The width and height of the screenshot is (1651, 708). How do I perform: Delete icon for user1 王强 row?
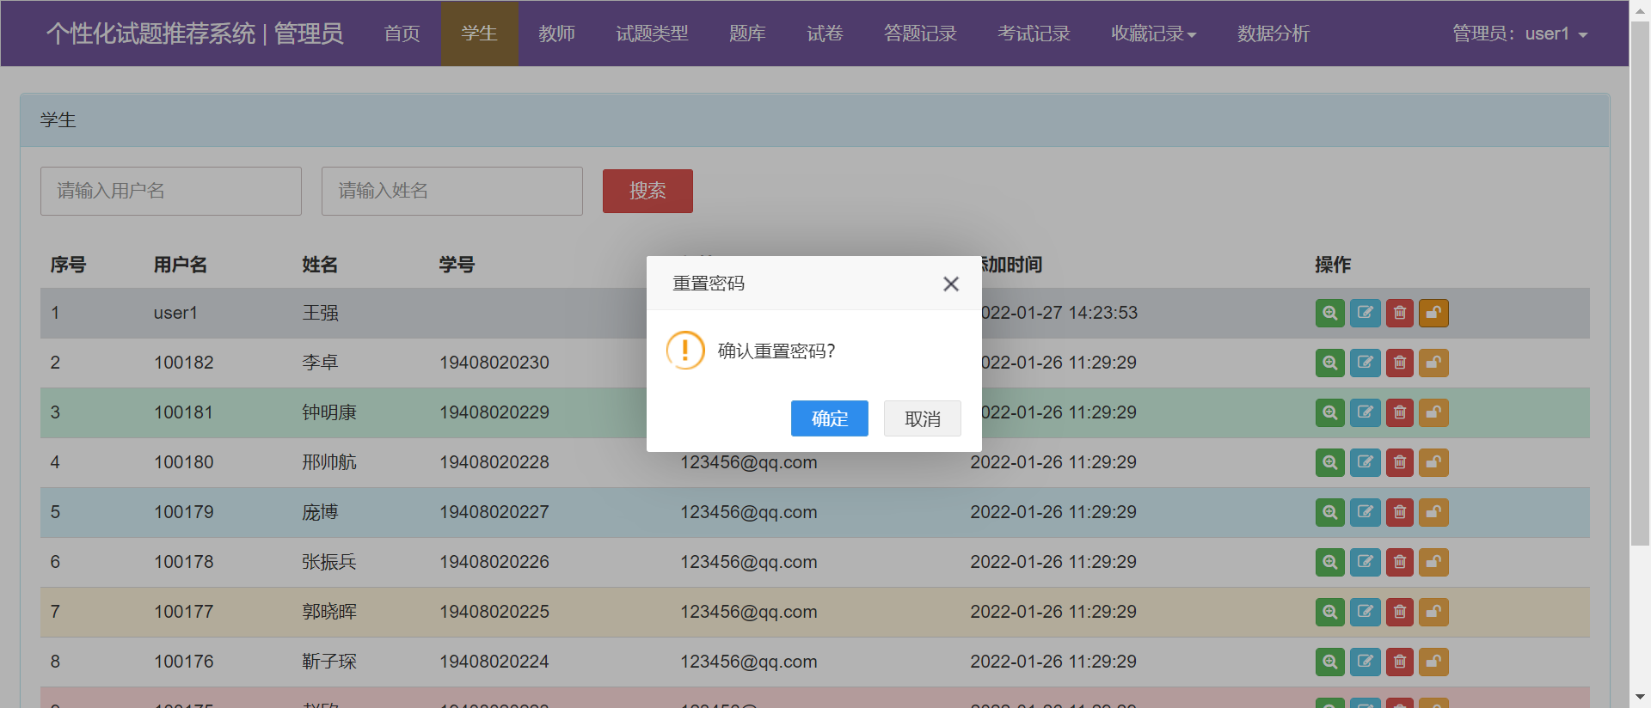click(x=1400, y=313)
